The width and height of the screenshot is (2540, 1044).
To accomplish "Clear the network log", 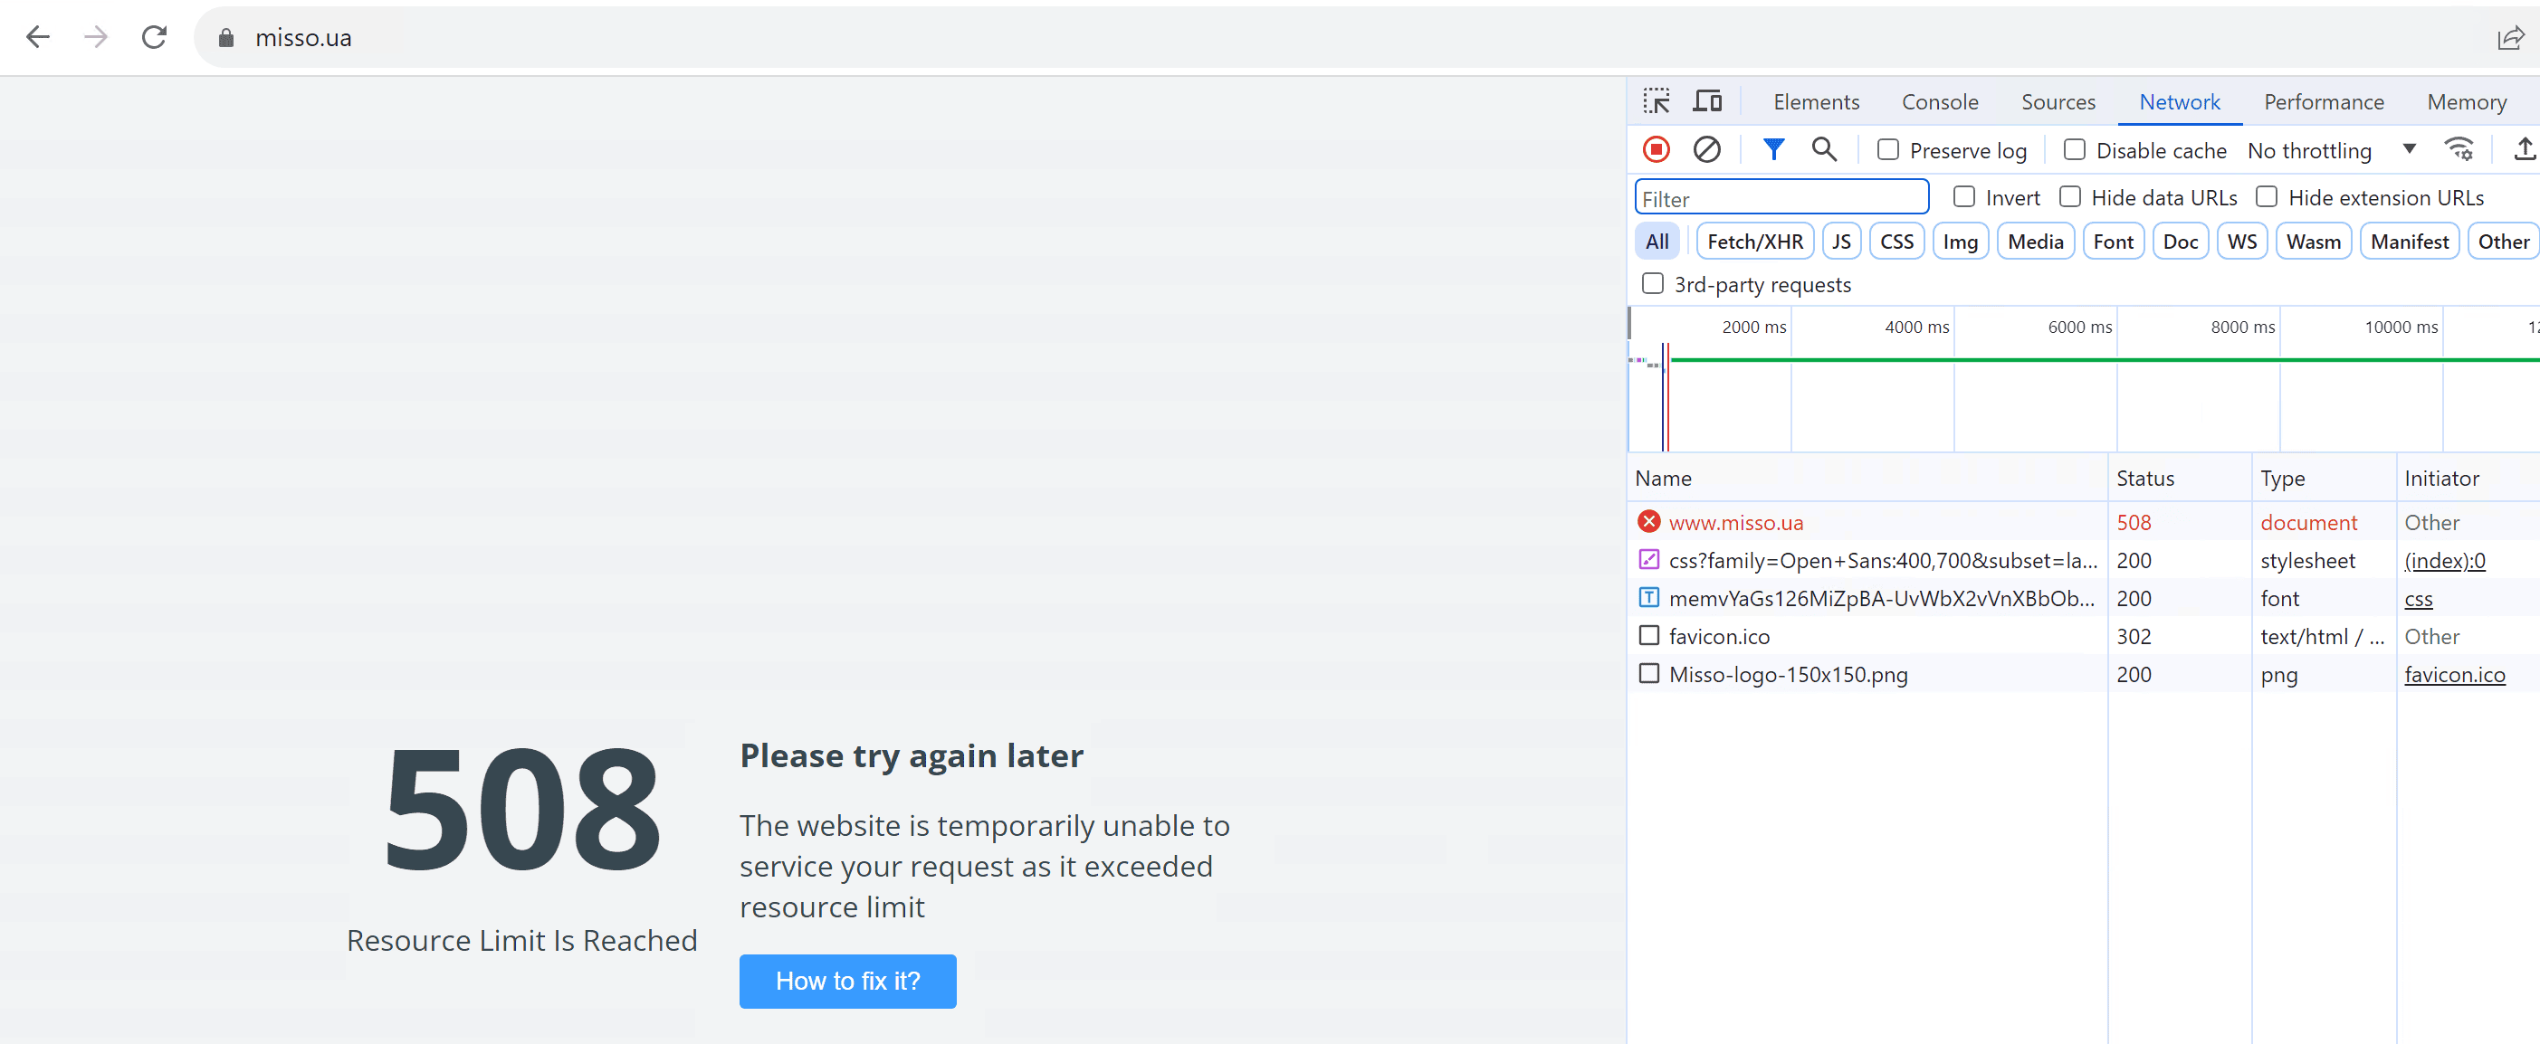I will pyautogui.click(x=1707, y=150).
